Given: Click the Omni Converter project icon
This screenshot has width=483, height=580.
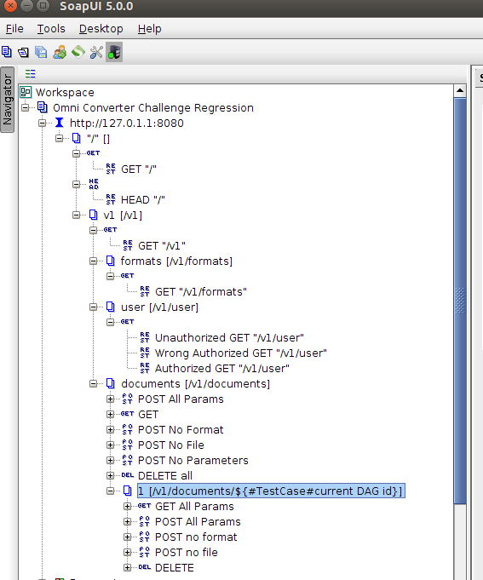Looking at the screenshot, I should (43, 107).
